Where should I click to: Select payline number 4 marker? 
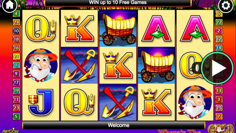pos(16,14)
